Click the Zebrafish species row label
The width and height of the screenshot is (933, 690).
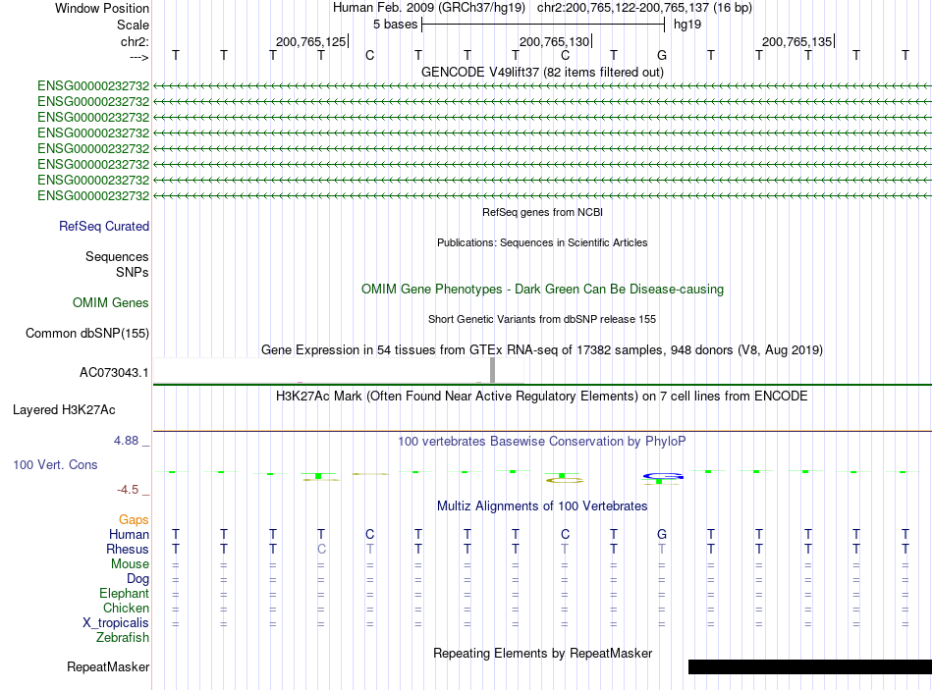click(123, 638)
